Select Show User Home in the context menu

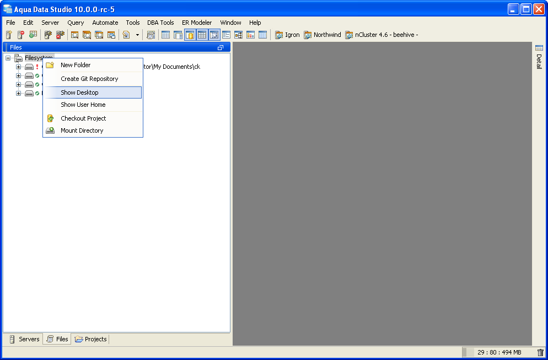tap(93, 105)
